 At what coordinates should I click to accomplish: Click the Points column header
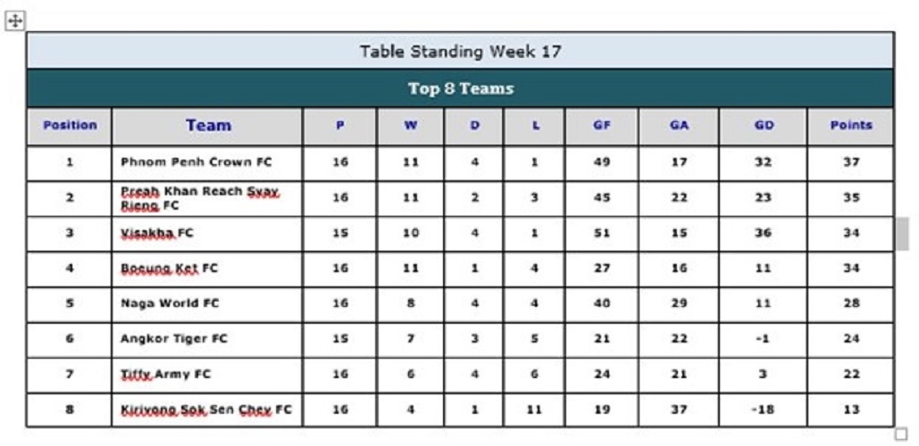click(x=850, y=126)
